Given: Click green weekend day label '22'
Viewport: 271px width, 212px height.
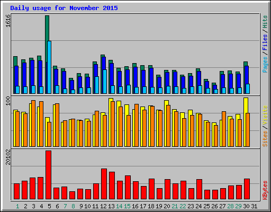Looking at the screenshot, I should pos(183,206).
